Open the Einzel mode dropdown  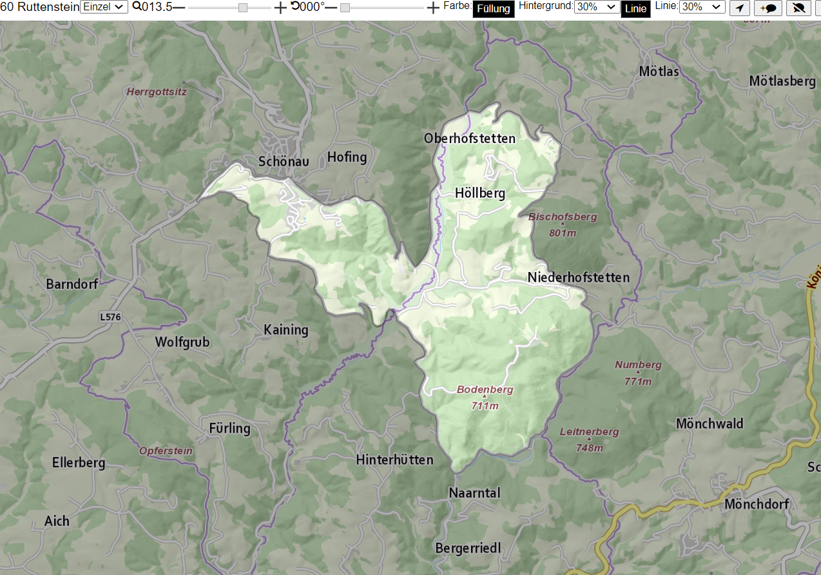104,7
